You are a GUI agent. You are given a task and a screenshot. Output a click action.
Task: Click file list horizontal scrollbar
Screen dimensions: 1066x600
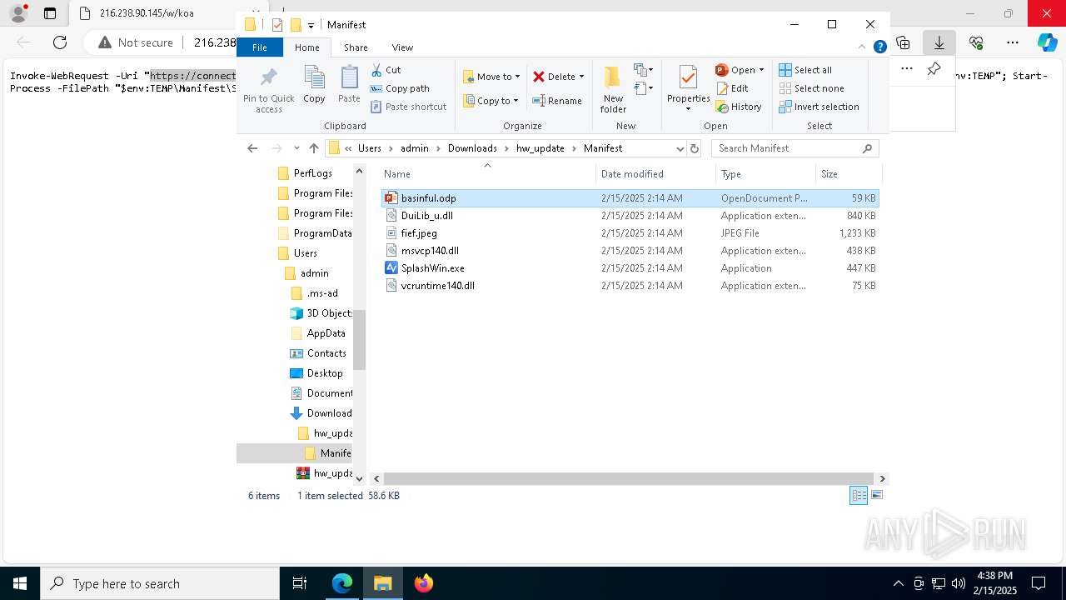click(630, 479)
